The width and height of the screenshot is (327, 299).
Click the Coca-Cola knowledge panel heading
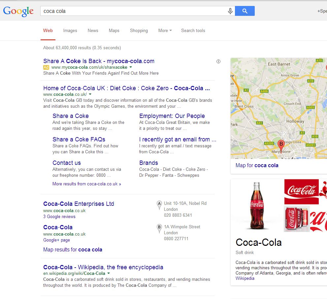pos(259,243)
